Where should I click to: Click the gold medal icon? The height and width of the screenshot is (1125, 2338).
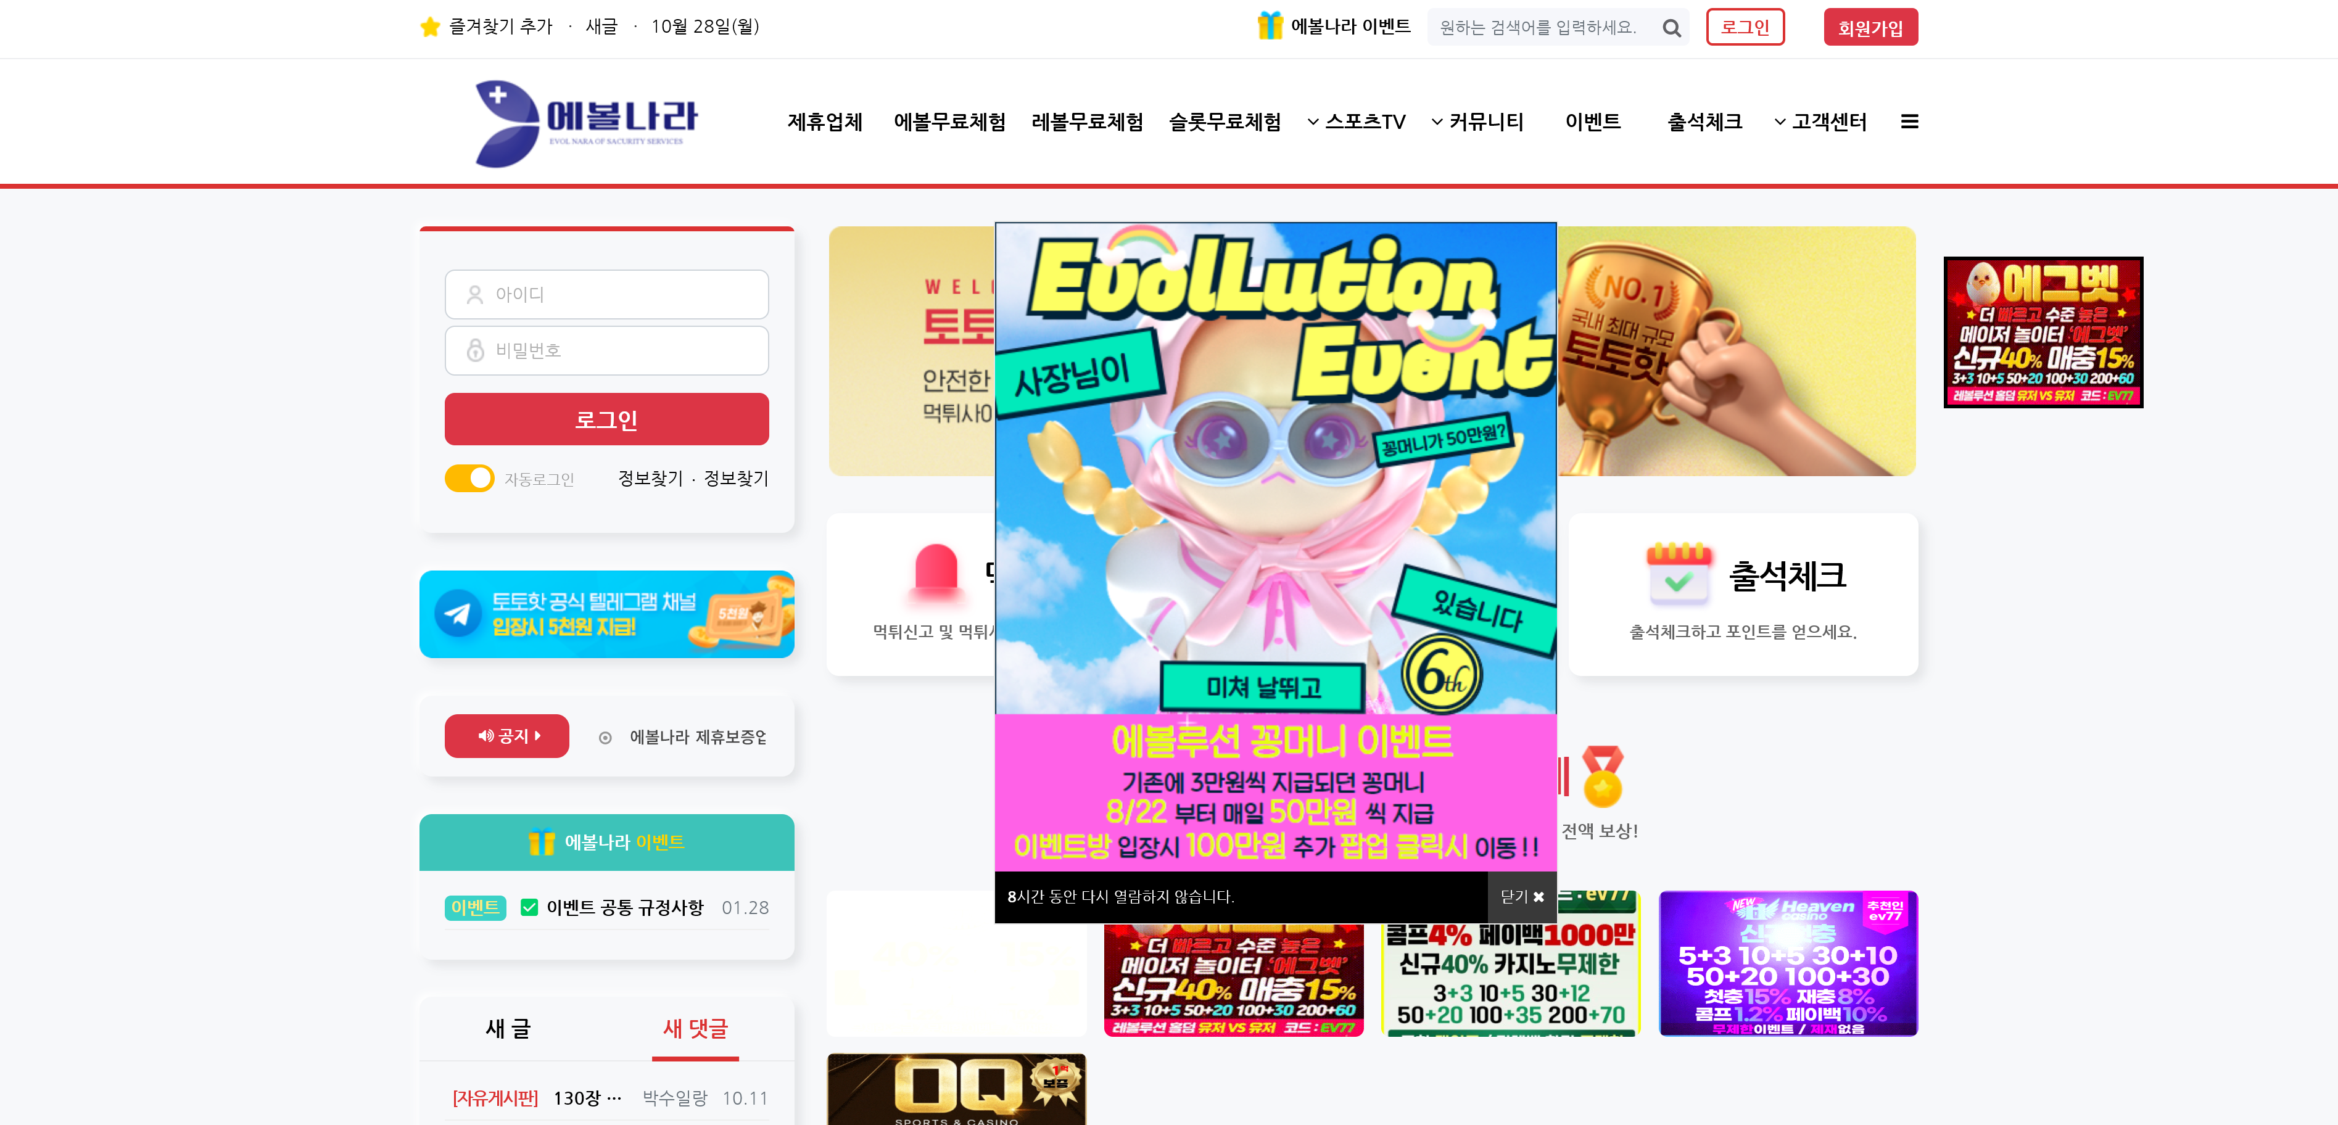click(x=1603, y=777)
